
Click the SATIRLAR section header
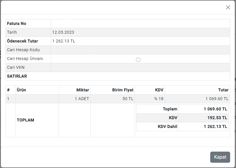point(17,76)
